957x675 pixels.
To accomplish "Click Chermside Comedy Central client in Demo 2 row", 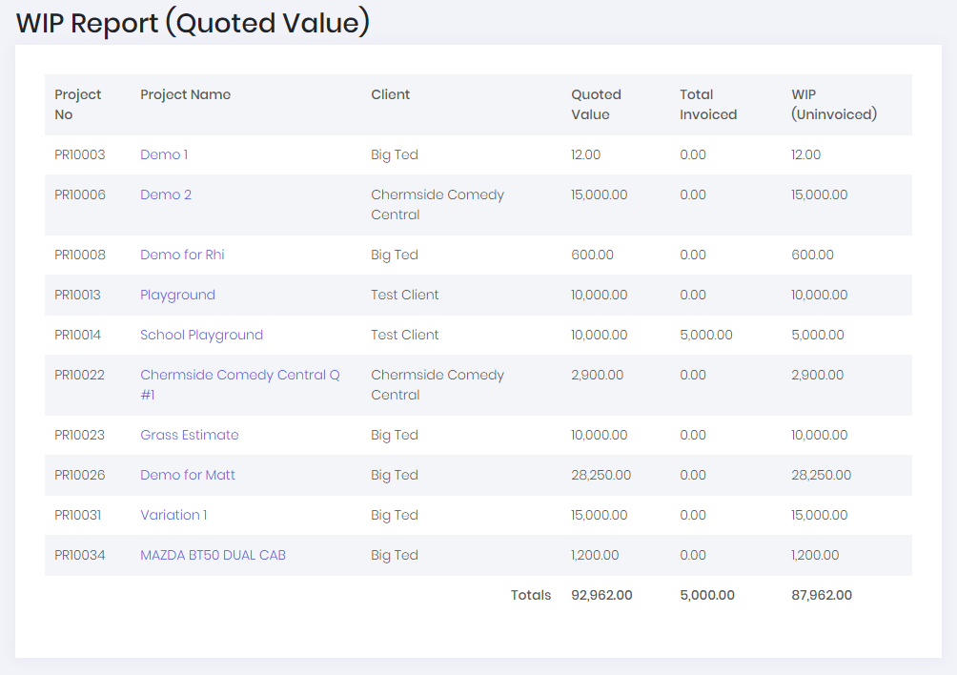I will [438, 204].
